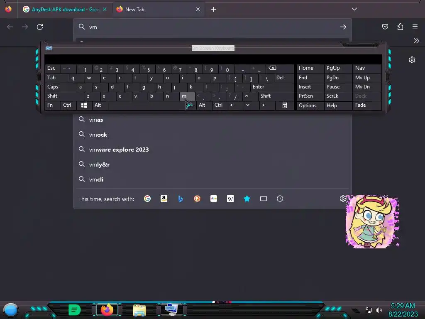Click the Enter key on keyboard
The height and width of the screenshot is (319, 425).
[x=272, y=87]
